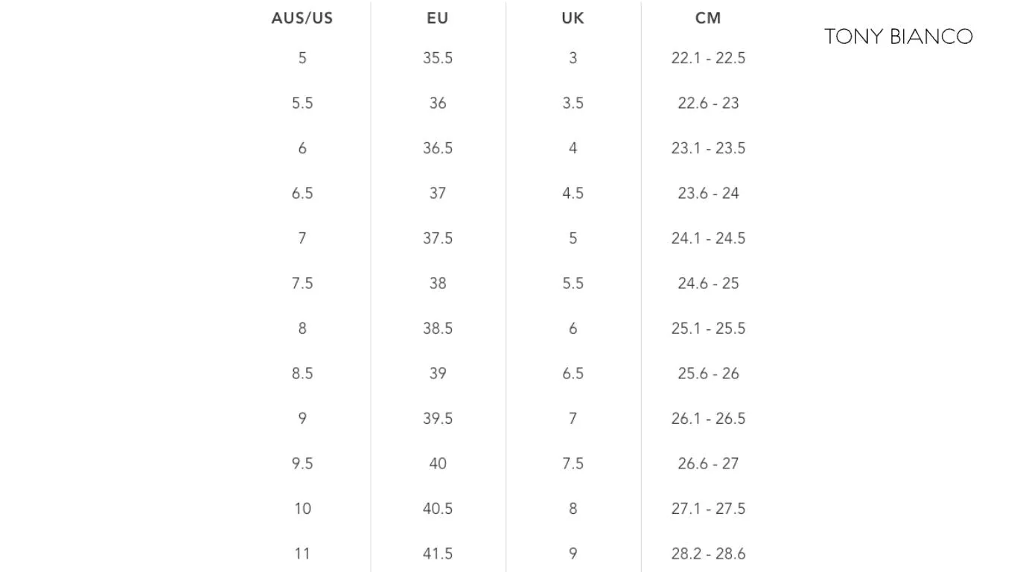The height and width of the screenshot is (572, 1017).
Task: Click AUS/US size 11 cell
Action: coord(302,553)
